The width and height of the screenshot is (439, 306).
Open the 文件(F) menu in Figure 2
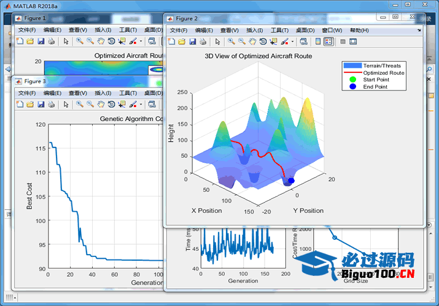pyautogui.click(x=179, y=30)
